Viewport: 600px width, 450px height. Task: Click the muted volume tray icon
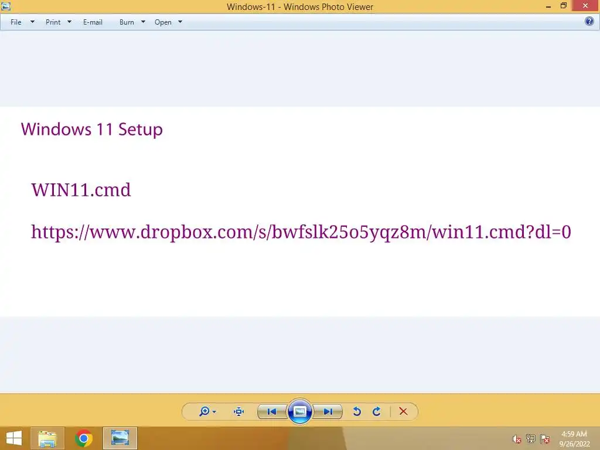[x=517, y=439]
